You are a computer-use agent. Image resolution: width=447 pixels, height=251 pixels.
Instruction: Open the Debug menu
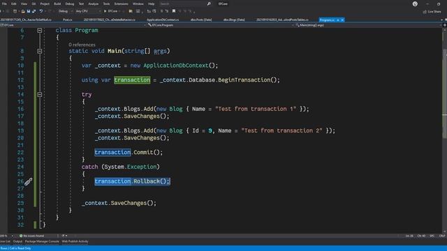point(70,4)
